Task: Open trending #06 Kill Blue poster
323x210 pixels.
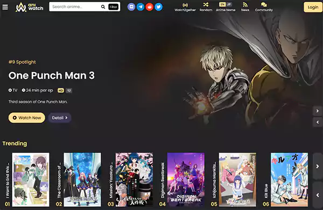Action: [x=289, y=179]
